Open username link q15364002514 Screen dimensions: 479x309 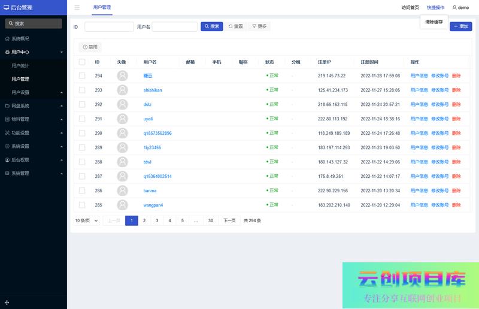pos(157,176)
